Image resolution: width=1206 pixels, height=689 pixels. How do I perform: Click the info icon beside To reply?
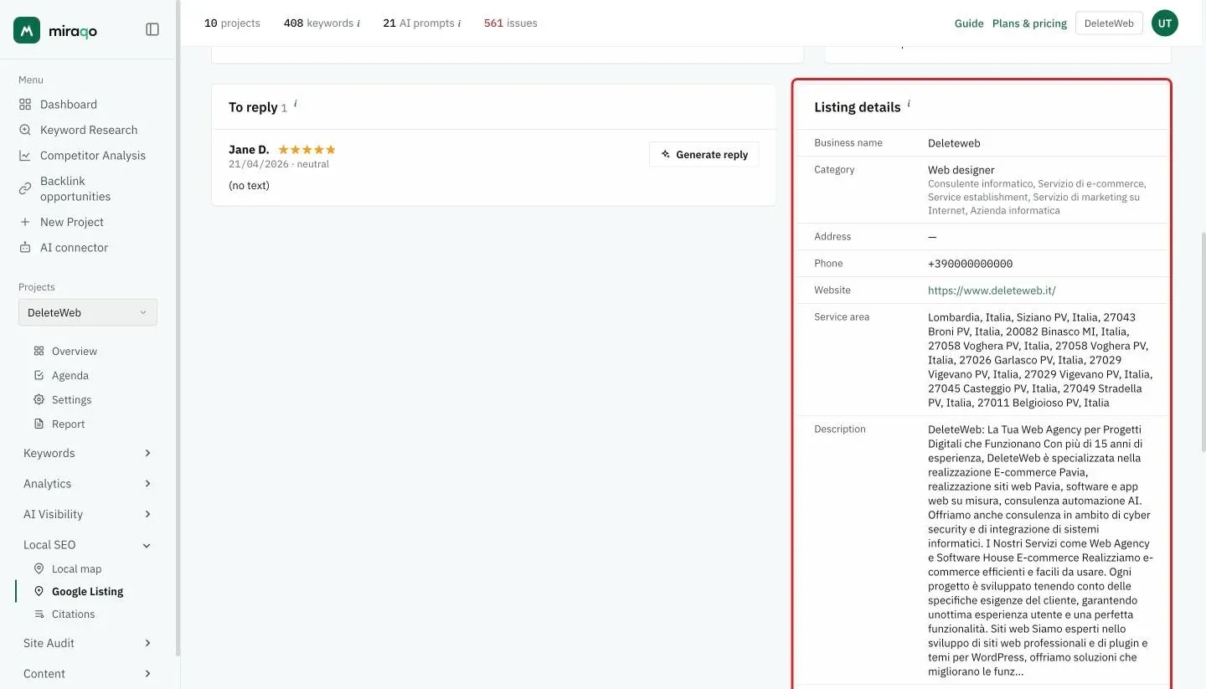295,104
